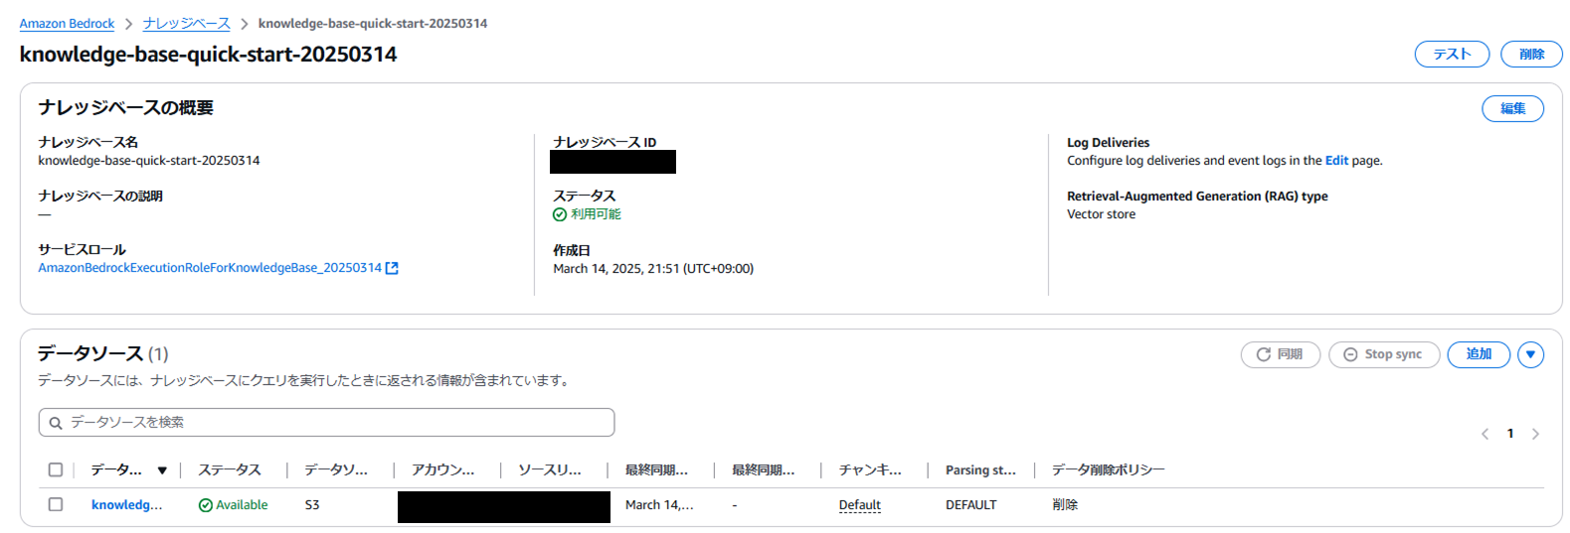Open the Edit link in Log Deliveries
Screen dimensions: 1570x533
(x=1336, y=161)
